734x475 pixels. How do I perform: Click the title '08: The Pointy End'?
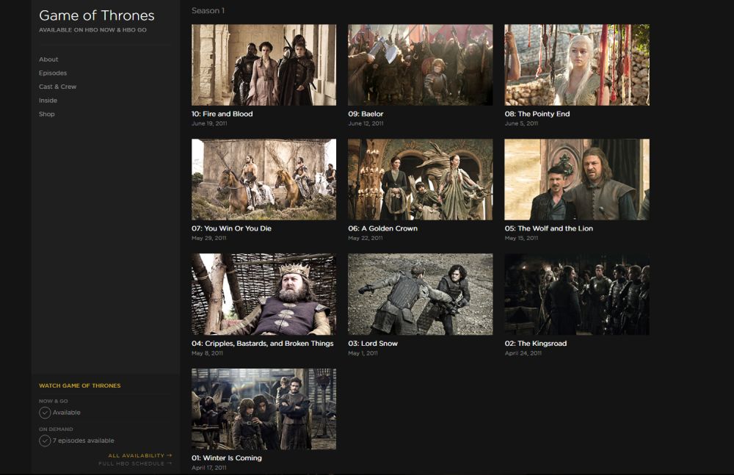point(537,114)
